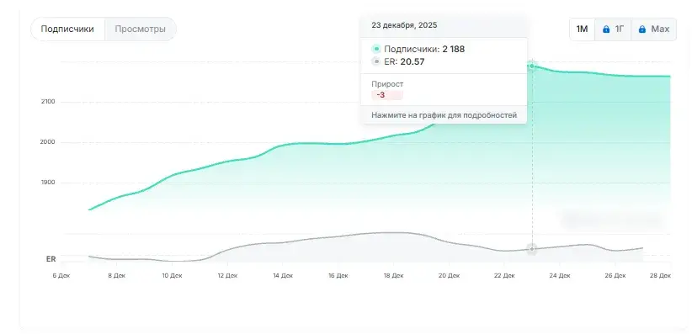Click the 2000 y-axis label
The width and height of the screenshot is (692, 334).
coord(48,142)
